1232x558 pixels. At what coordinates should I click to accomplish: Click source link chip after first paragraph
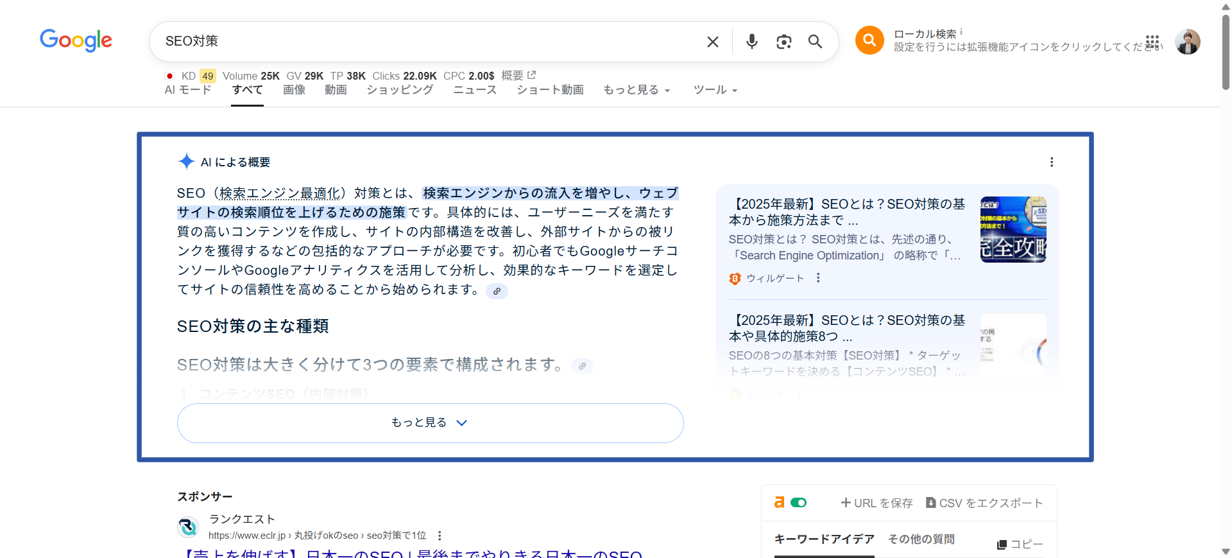point(497,292)
